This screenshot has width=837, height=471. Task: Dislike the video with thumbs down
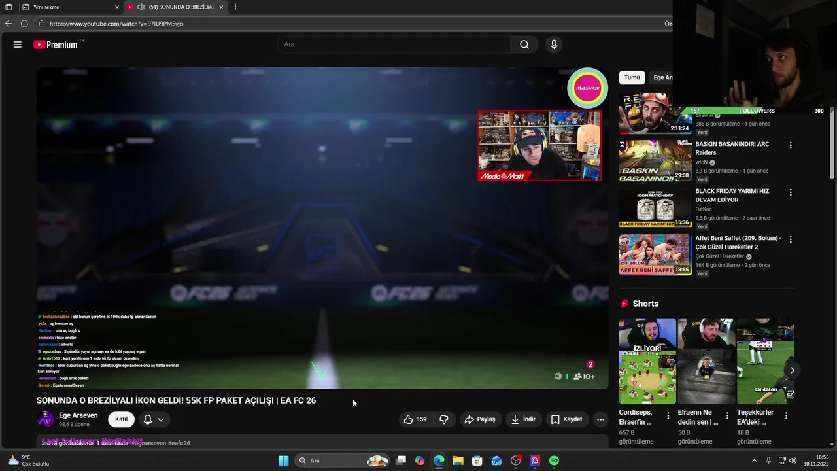coord(444,419)
